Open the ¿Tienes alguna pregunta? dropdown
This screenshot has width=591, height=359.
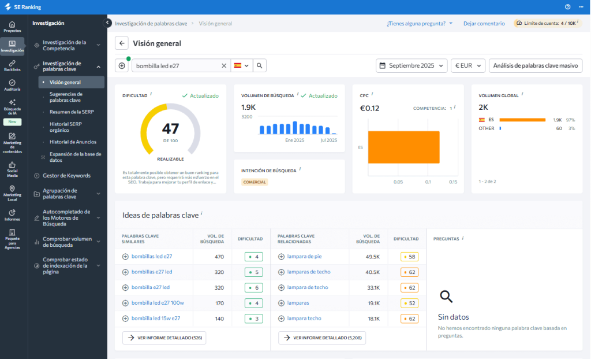click(x=420, y=23)
